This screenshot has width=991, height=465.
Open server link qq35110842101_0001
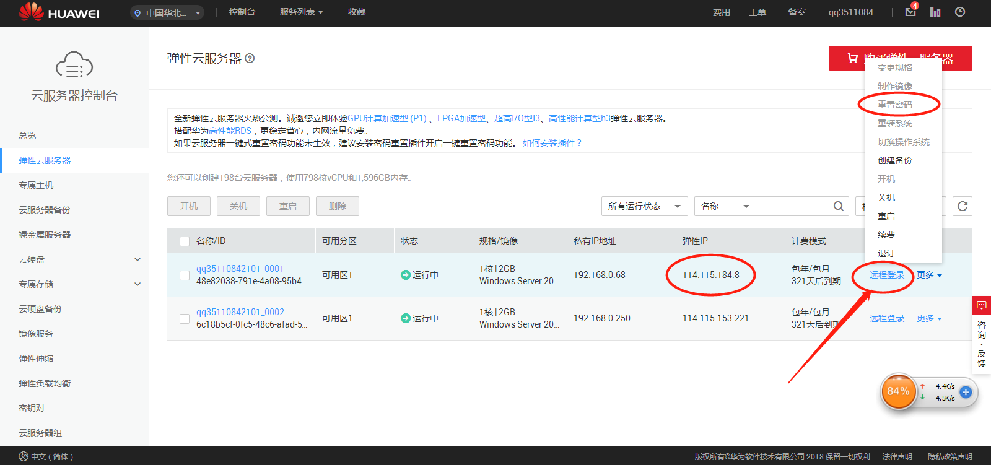240,269
